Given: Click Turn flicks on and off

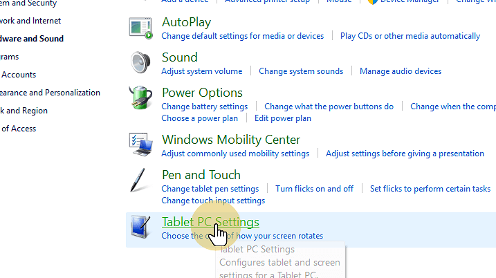Looking at the screenshot, I should pyautogui.click(x=314, y=189).
